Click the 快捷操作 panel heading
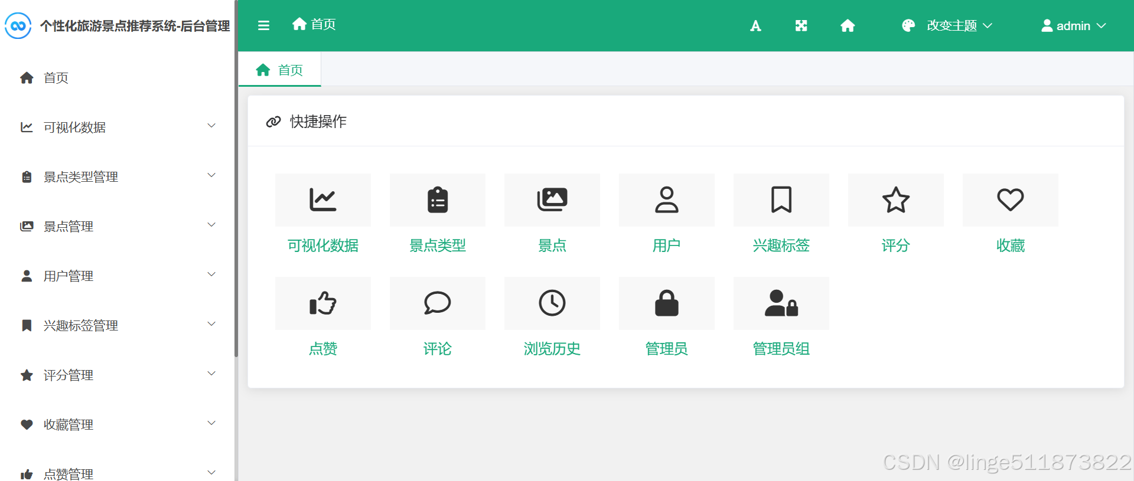Viewport: 1134px width, 481px height. tap(318, 122)
